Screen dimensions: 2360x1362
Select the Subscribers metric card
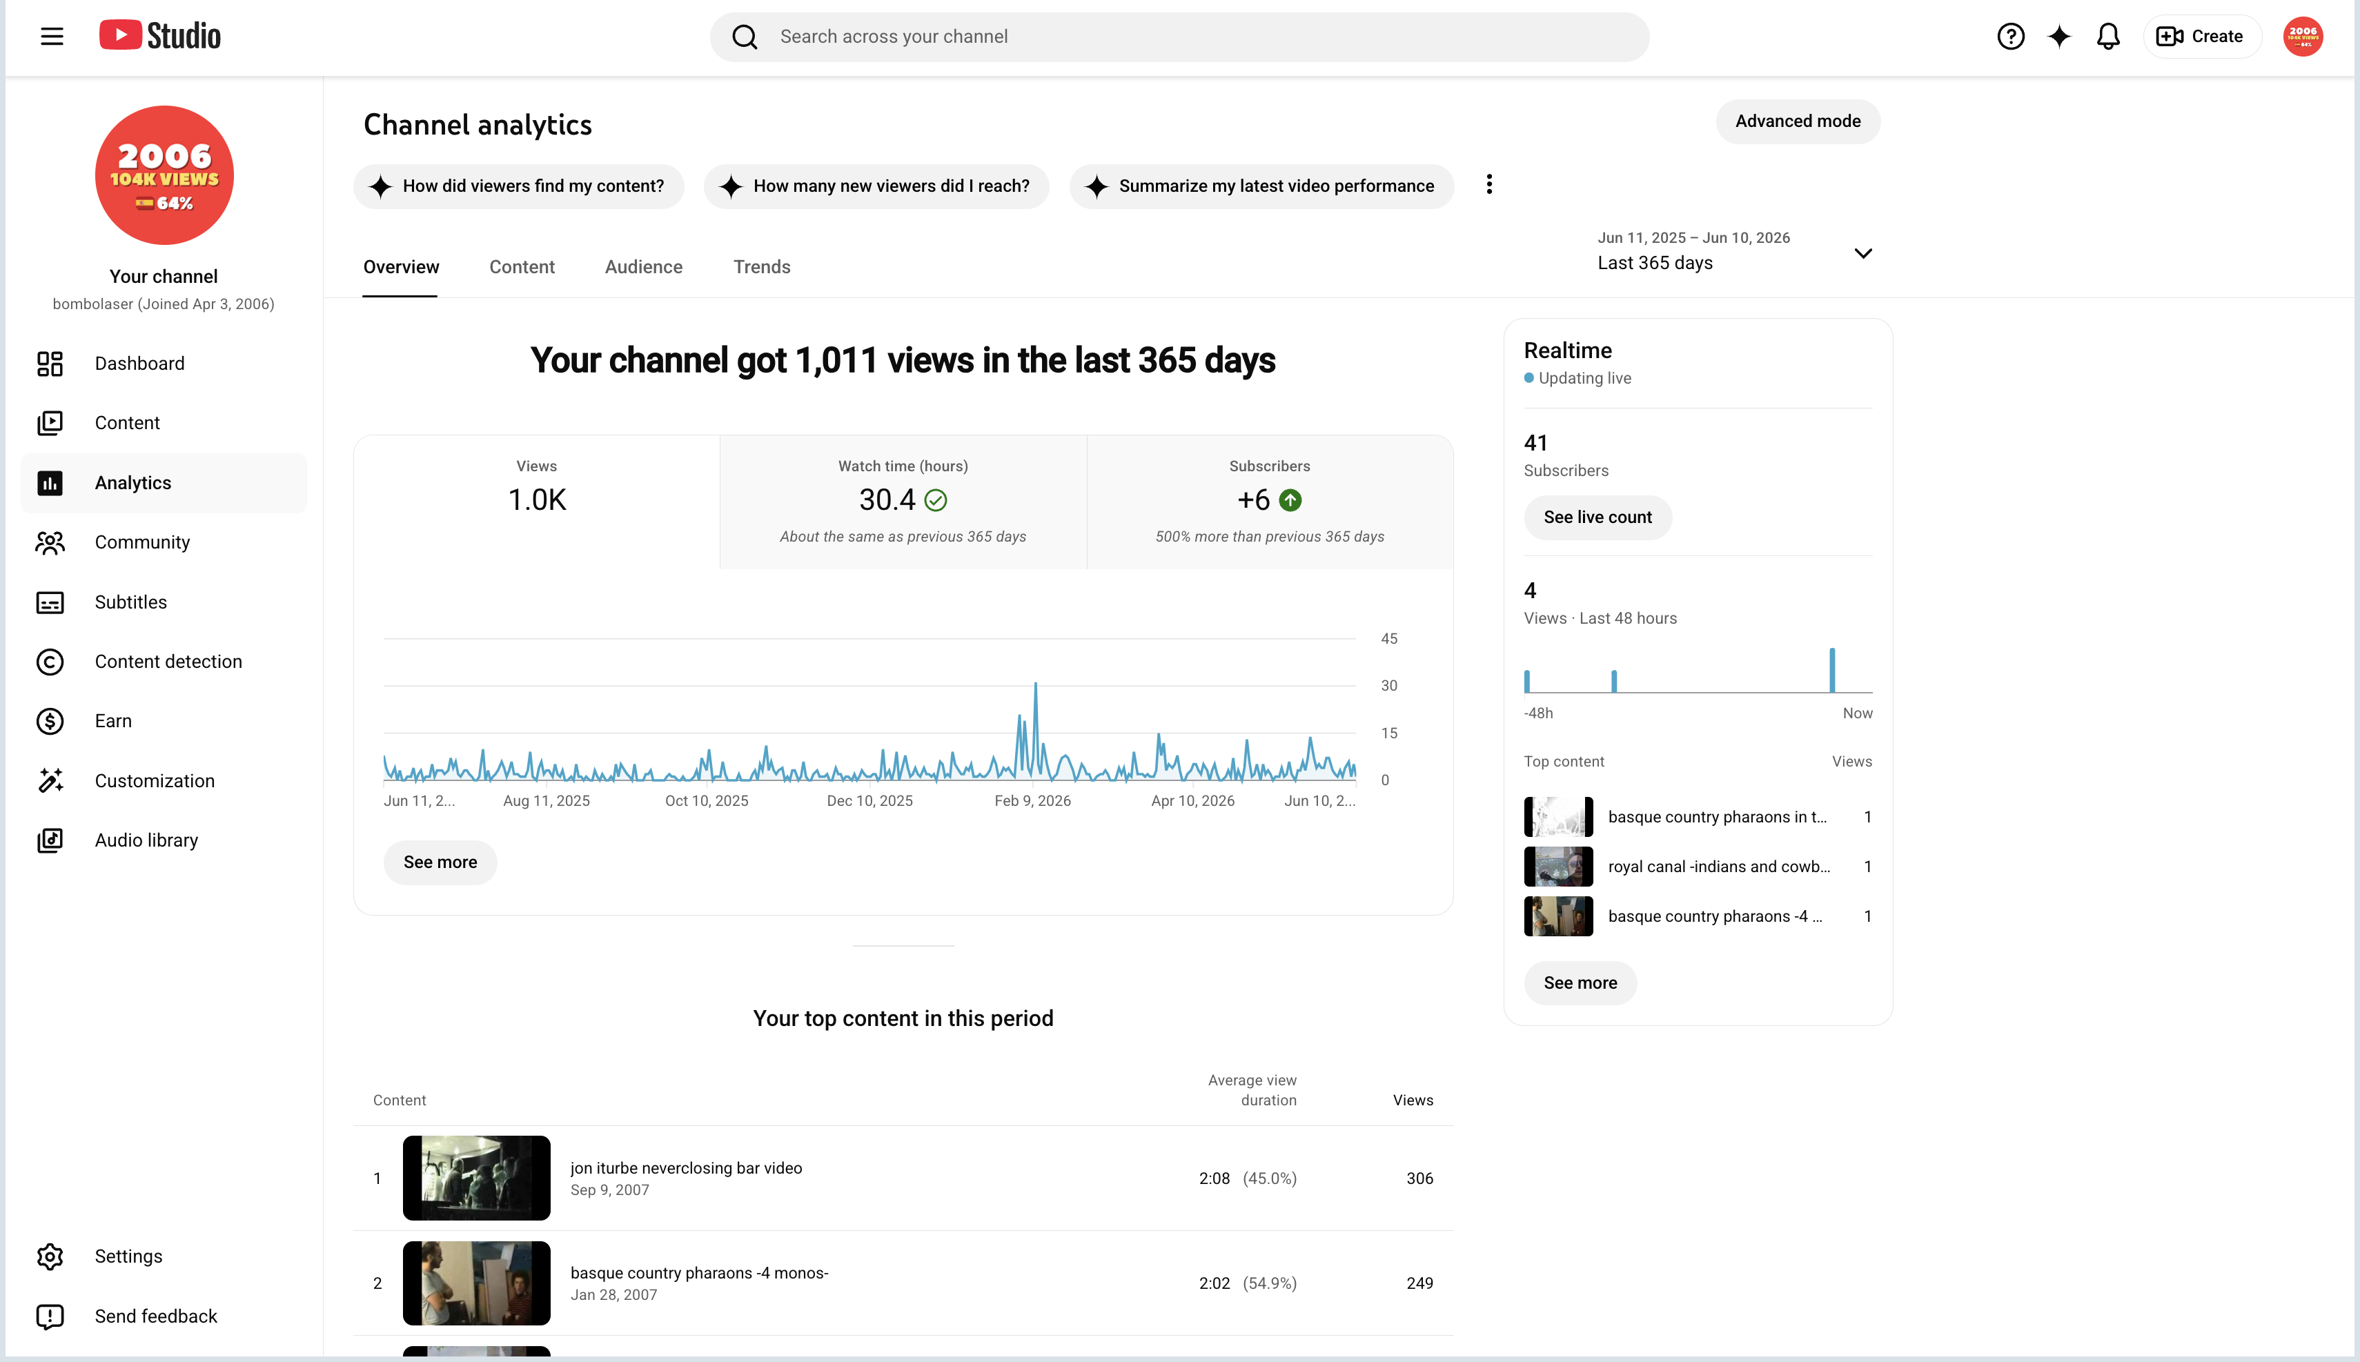1269,502
